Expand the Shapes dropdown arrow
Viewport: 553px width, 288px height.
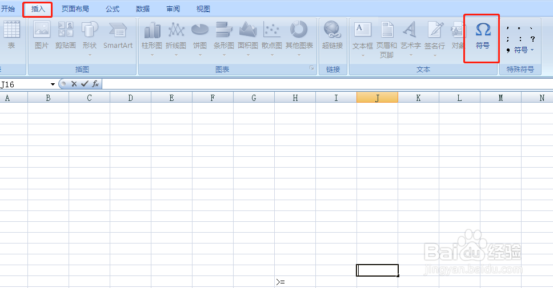[90, 55]
